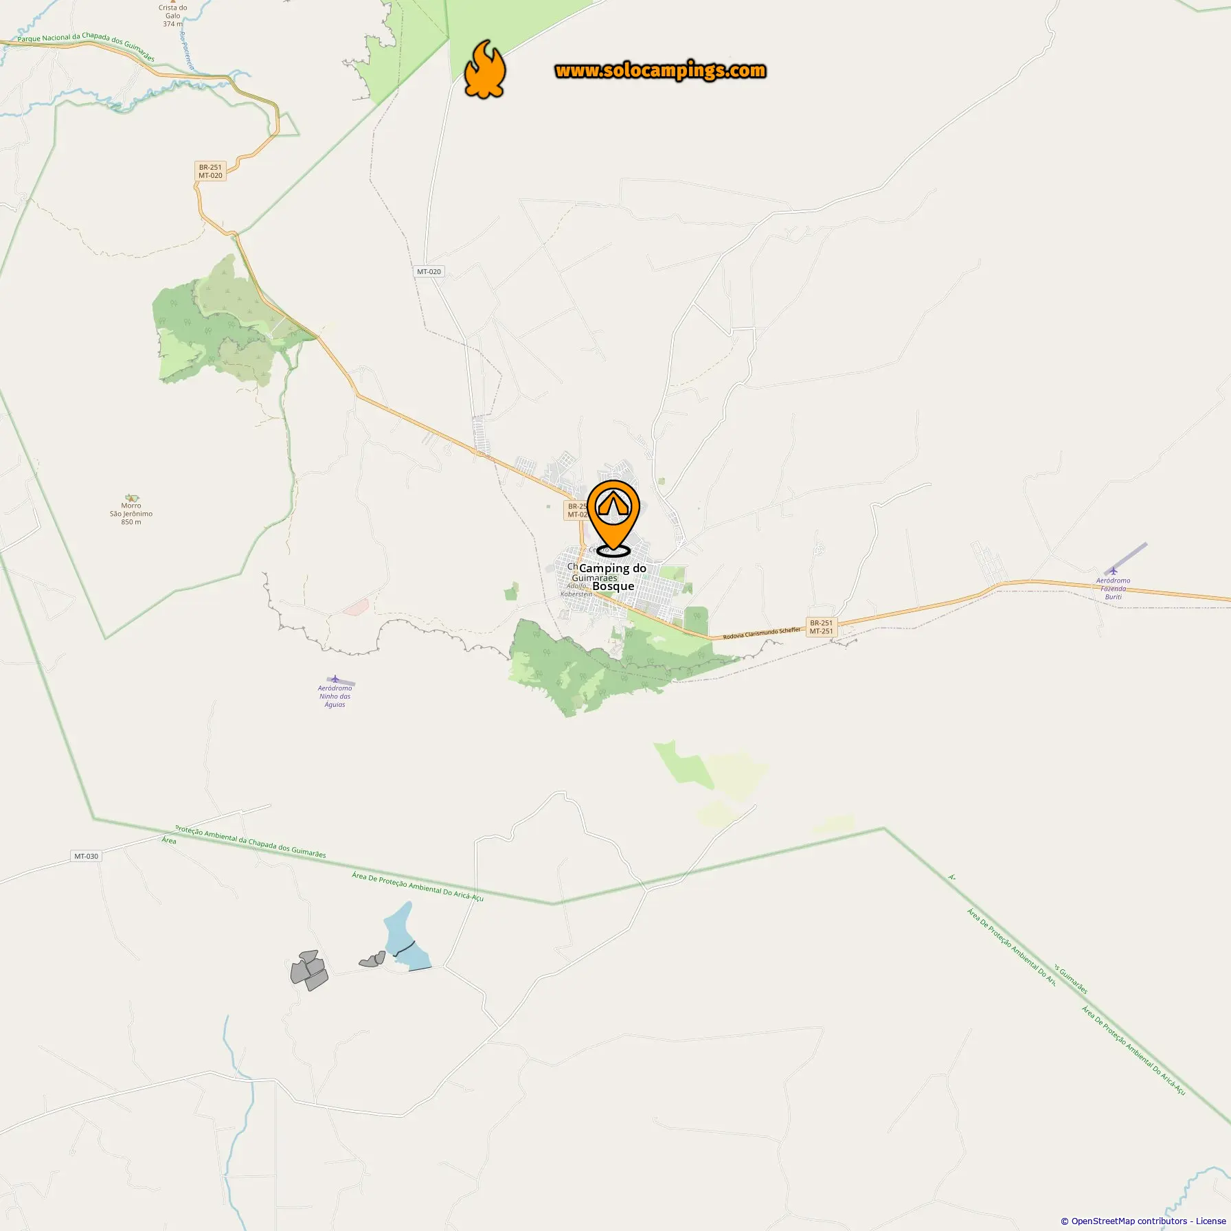Click the Área De Proteção Ambiental Do Aricá-Açu label

pos(418,886)
